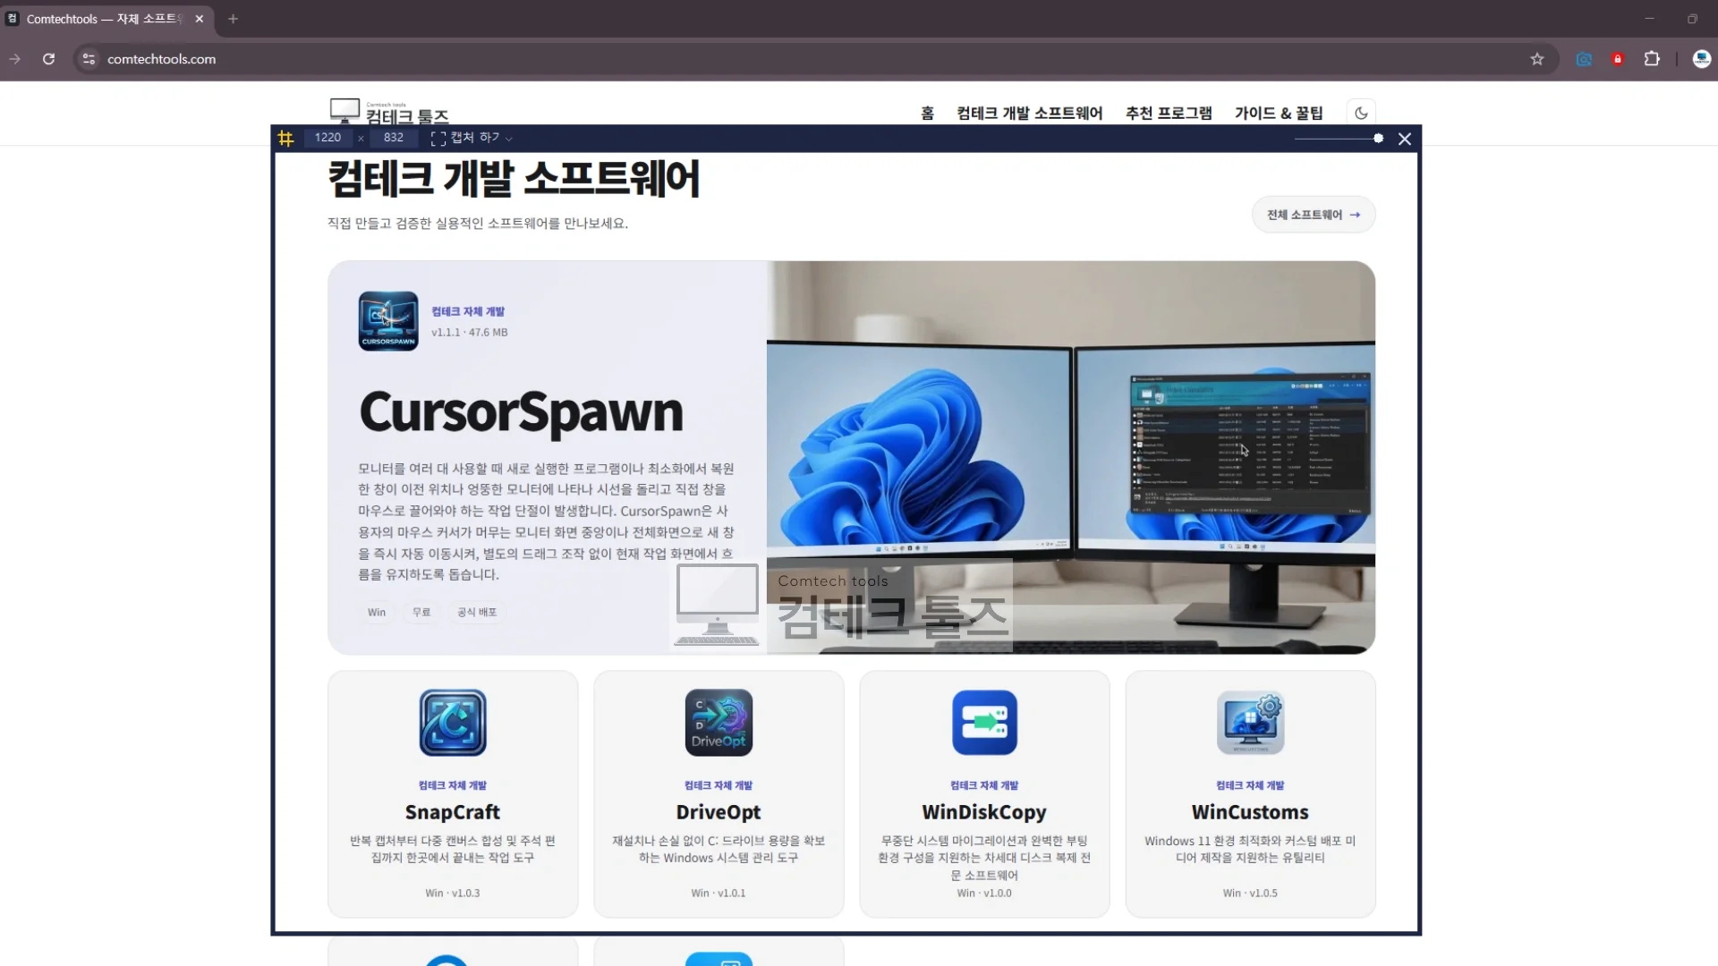Click the site info icon in address bar
This screenshot has width=1718, height=966.
coord(89,59)
